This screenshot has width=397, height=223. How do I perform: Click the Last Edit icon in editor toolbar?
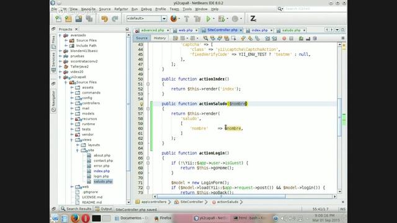tap(175, 38)
